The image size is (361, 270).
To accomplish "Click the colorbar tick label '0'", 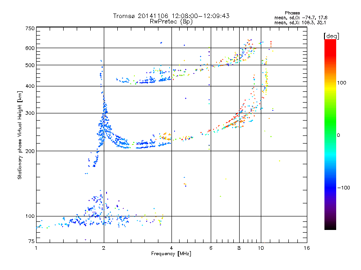I will (338, 135).
